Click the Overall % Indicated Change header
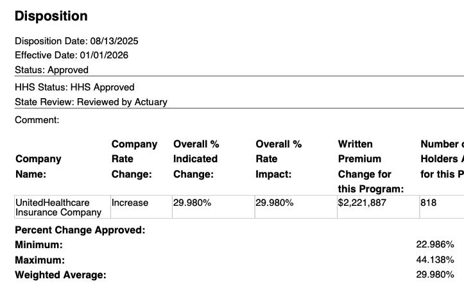The height and width of the screenshot is (286, 464). click(x=196, y=159)
